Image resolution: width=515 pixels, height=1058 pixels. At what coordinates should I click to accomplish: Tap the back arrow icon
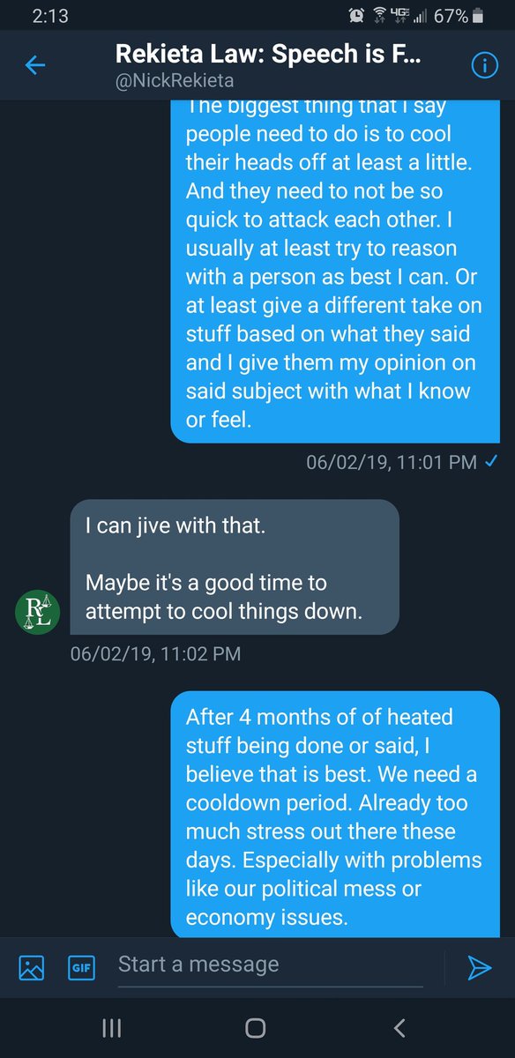point(34,66)
